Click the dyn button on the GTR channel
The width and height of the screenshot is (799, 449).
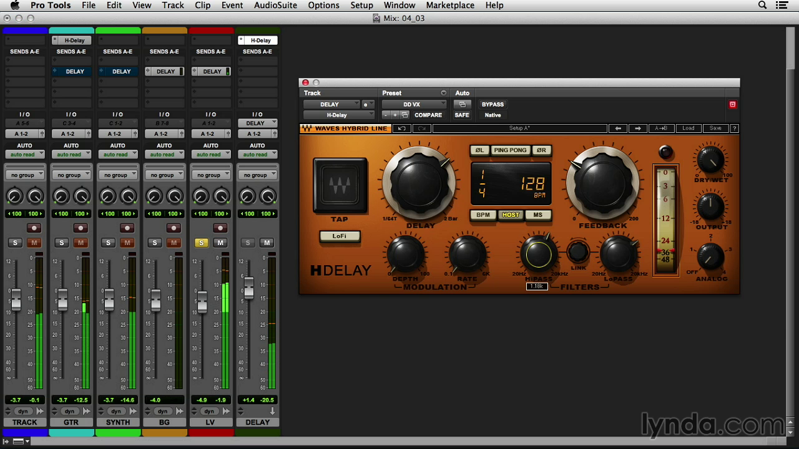pyautogui.click(x=69, y=412)
